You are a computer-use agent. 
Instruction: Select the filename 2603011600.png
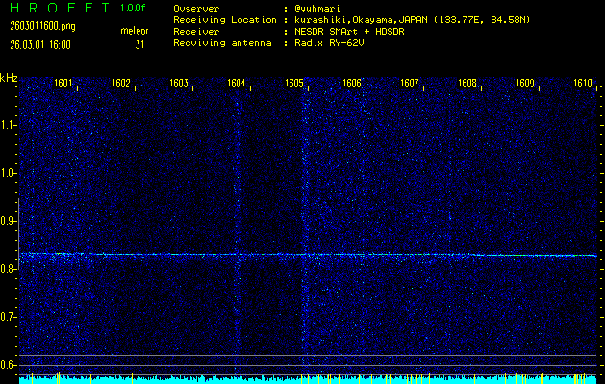[x=43, y=26]
